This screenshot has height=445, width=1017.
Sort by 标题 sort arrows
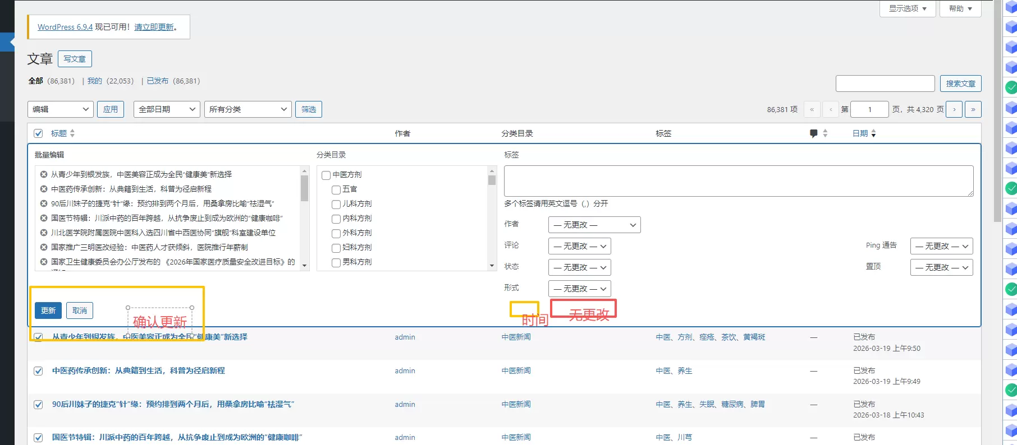[x=72, y=133]
